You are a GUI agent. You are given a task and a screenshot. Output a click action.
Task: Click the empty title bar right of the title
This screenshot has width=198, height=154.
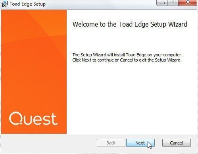(100, 4)
